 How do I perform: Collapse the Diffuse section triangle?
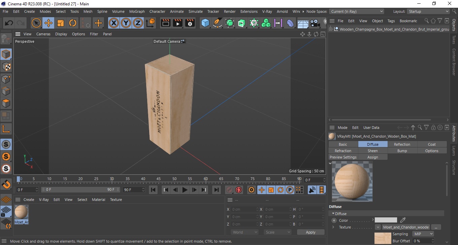(x=333, y=214)
